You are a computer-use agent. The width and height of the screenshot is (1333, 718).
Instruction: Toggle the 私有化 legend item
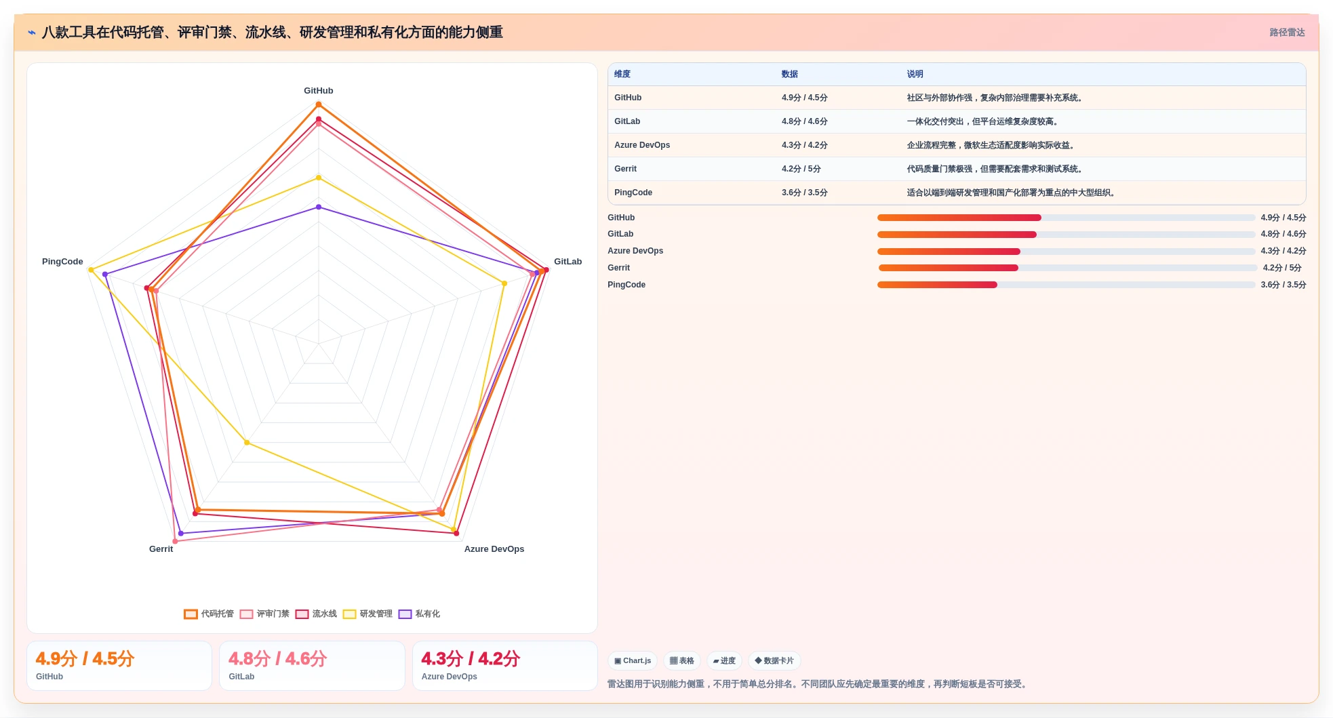click(x=419, y=614)
